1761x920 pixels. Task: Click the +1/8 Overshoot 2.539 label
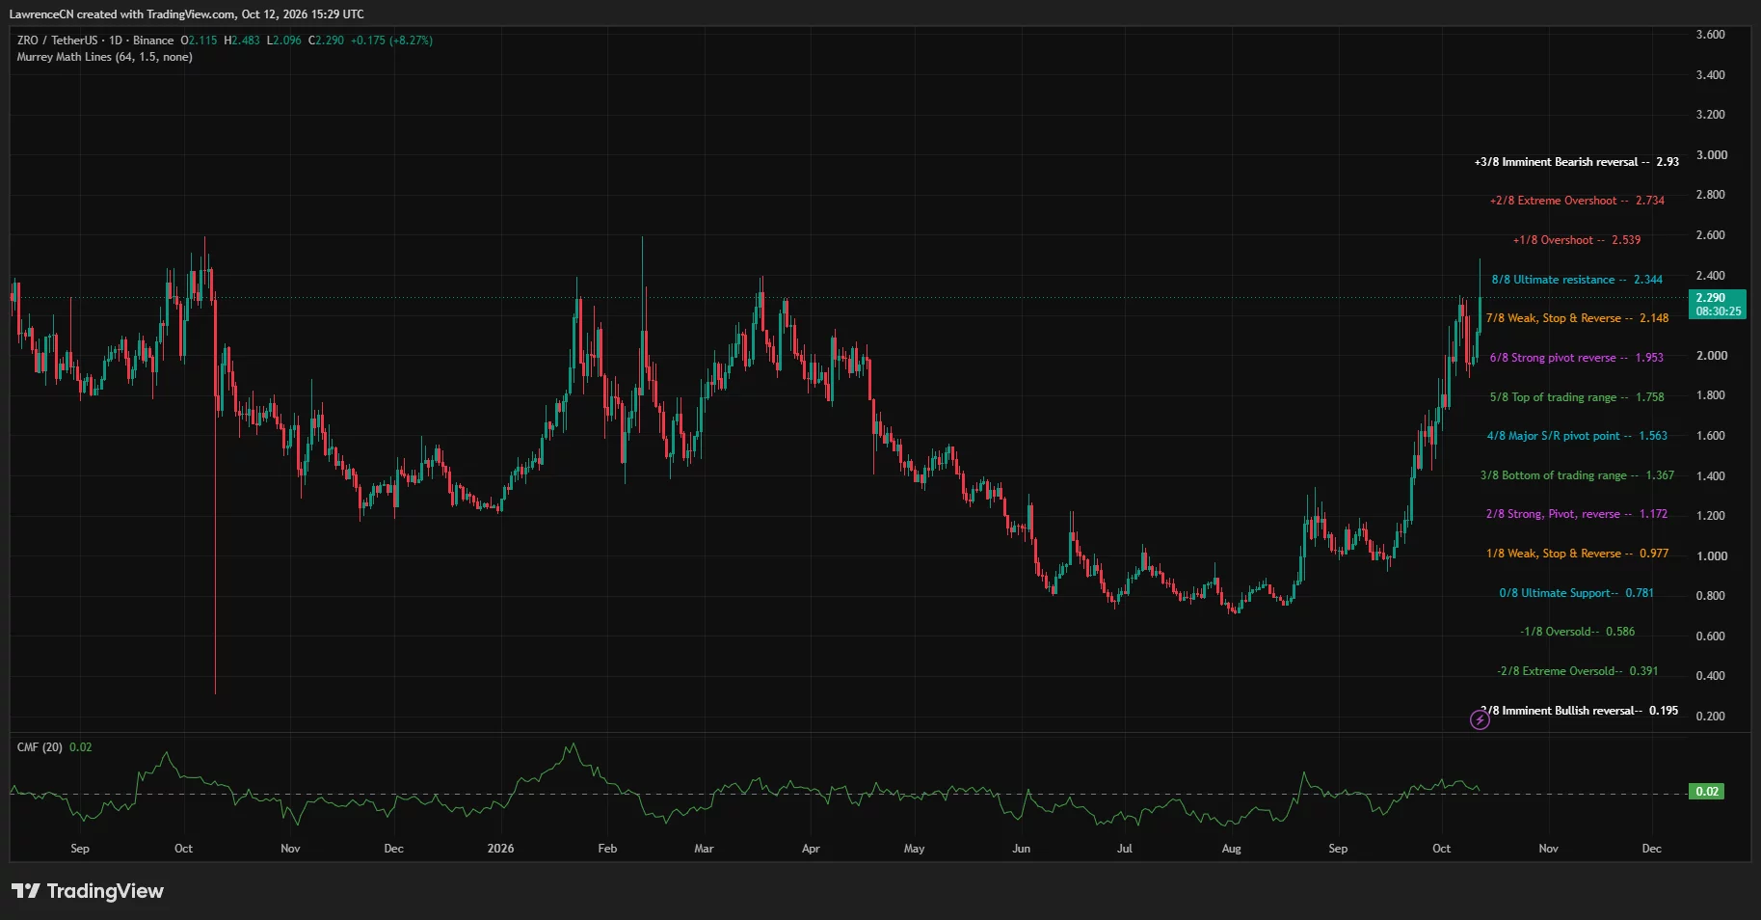click(x=1577, y=240)
